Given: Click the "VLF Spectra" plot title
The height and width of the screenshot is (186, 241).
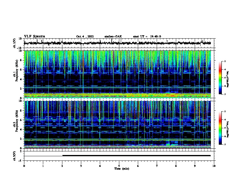Looking at the screenshot, I should pyautogui.click(x=34, y=36).
